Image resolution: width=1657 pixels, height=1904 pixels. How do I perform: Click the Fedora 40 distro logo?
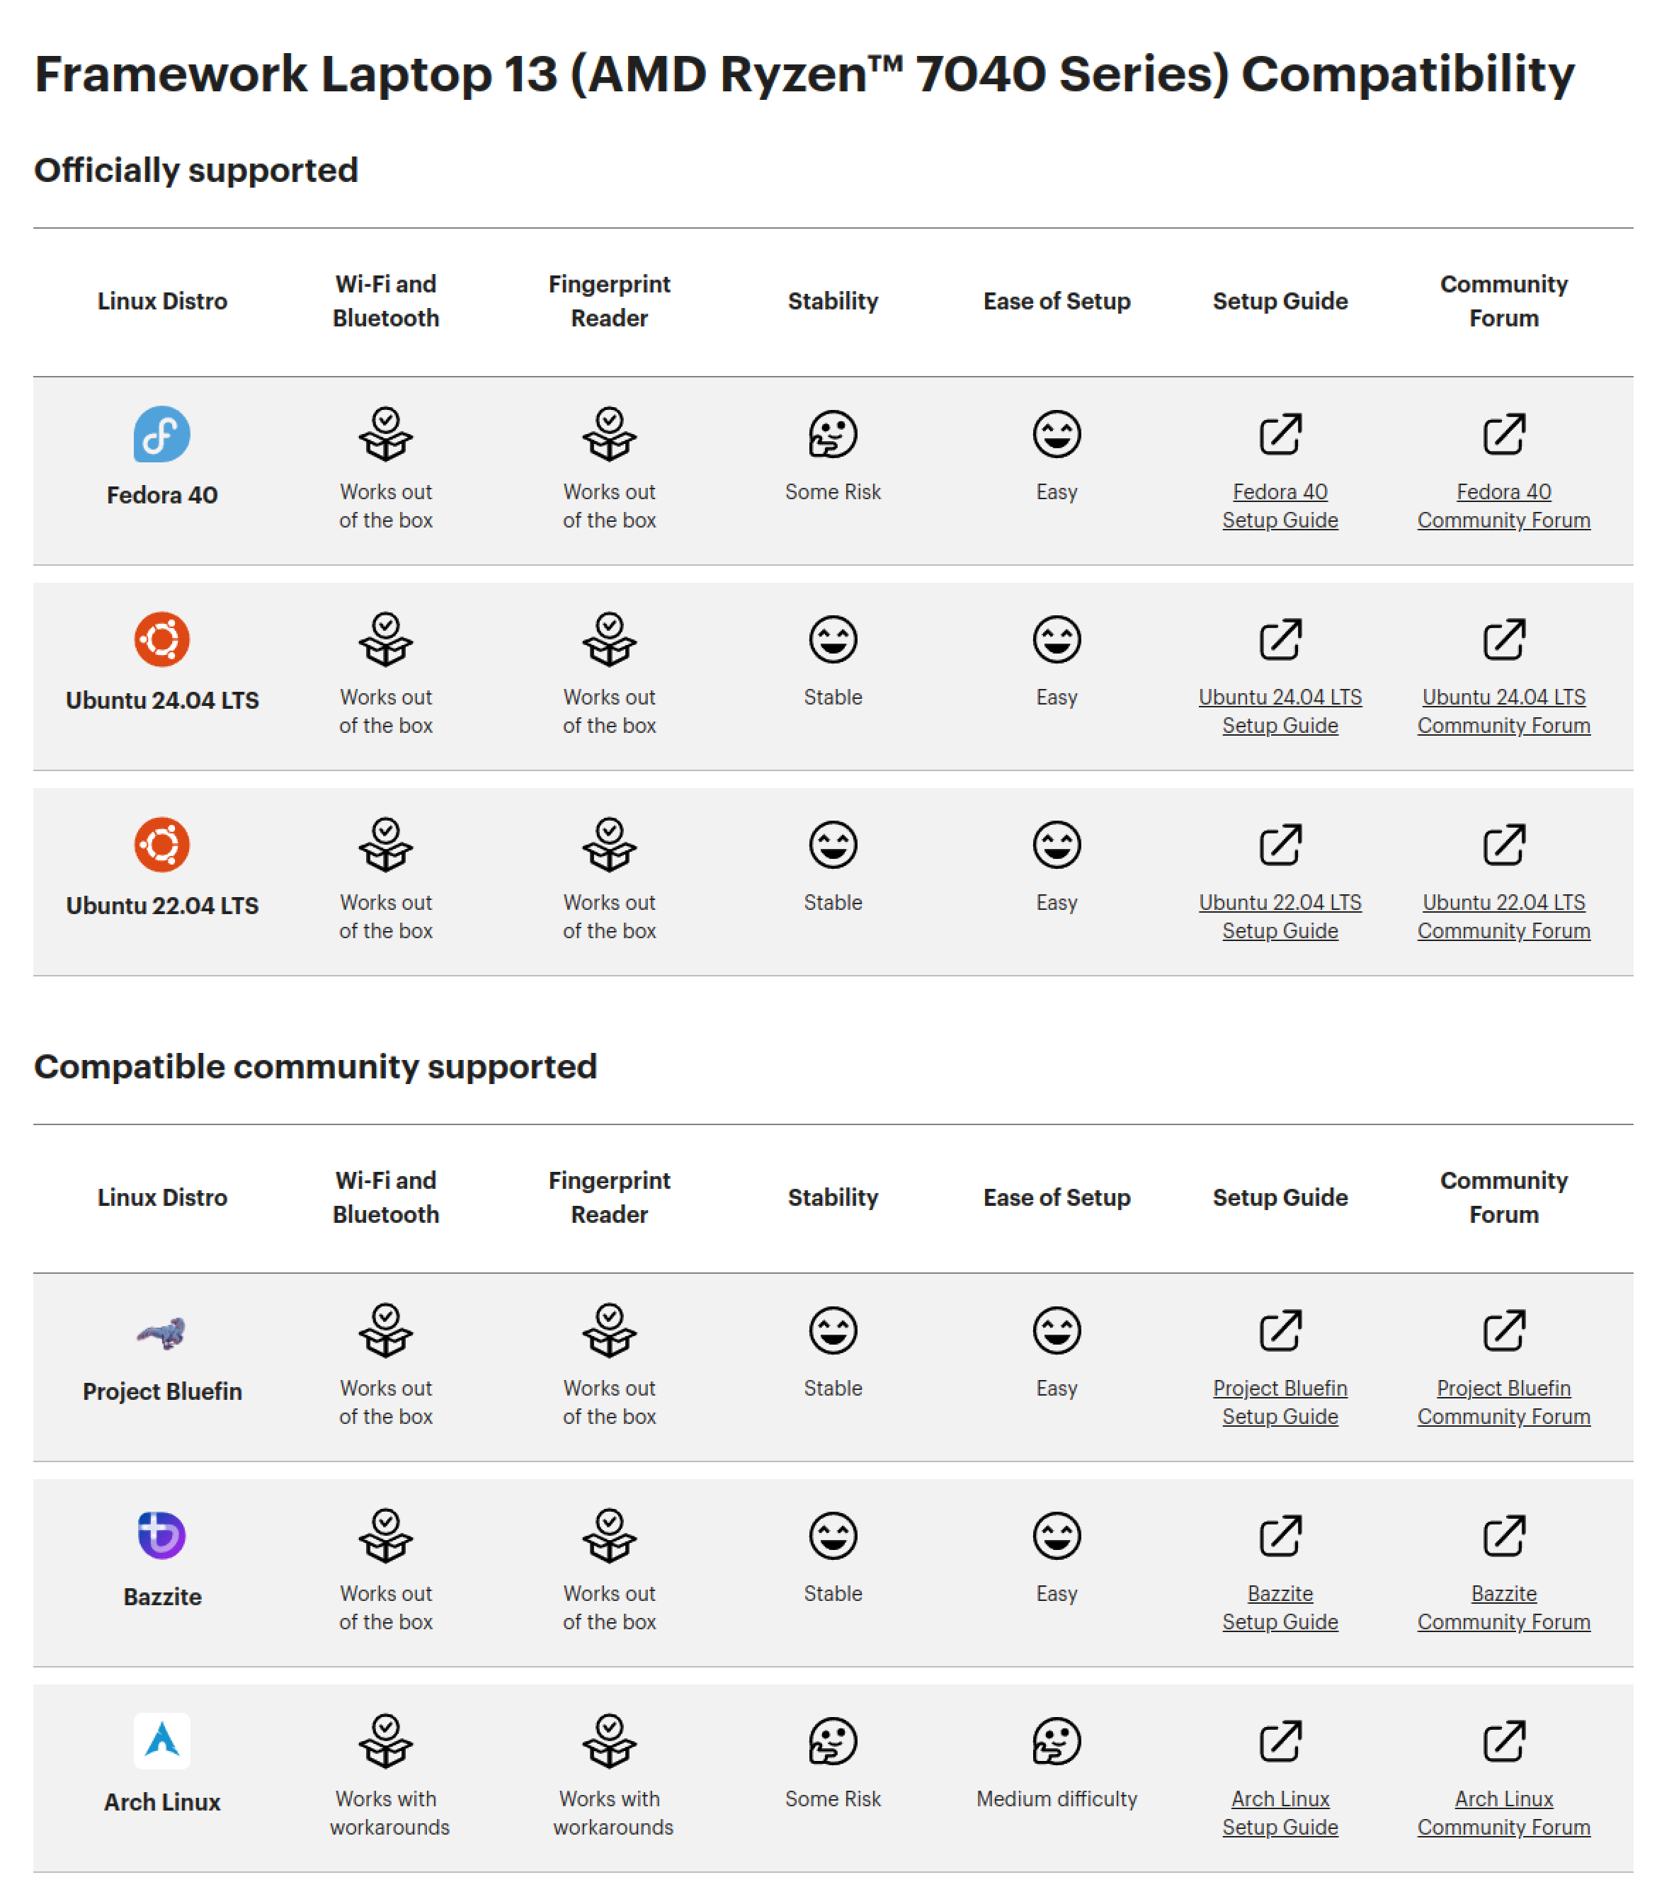click(162, 434)
